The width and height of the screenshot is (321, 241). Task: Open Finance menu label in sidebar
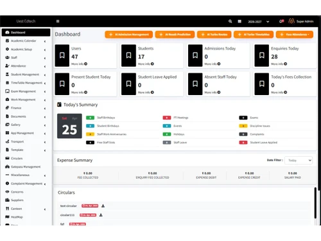coord(16,108)
